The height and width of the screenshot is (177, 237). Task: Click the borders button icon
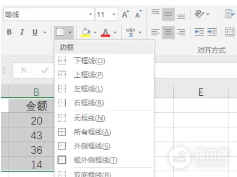pyautogui.click(x=60, y=32)
